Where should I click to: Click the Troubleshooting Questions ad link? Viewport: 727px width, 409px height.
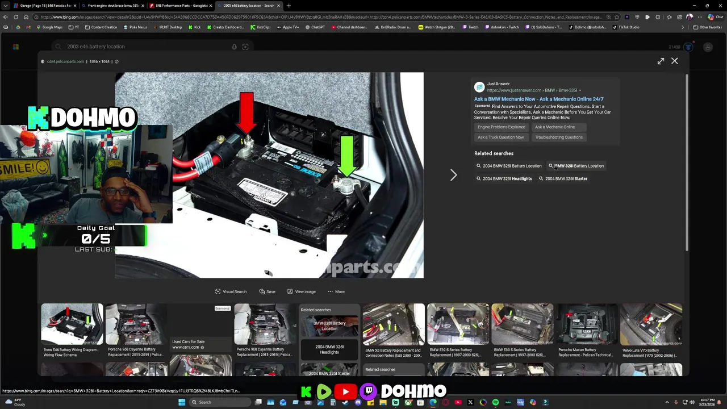click(559, 137)
